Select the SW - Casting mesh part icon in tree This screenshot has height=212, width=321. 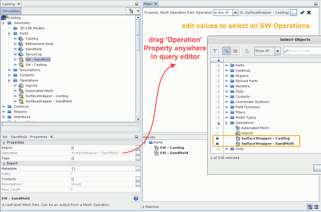[x=21, y=65]
